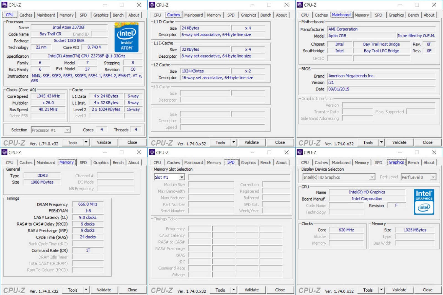Click the Intel Corporation board manufacturer field
443x295 pixels.
pos(367,199)
